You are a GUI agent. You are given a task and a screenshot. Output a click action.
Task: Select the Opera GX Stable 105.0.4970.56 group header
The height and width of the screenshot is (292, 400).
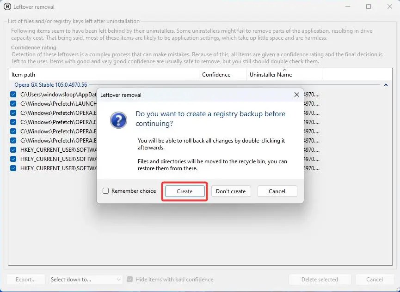click(x=51, y=85)
